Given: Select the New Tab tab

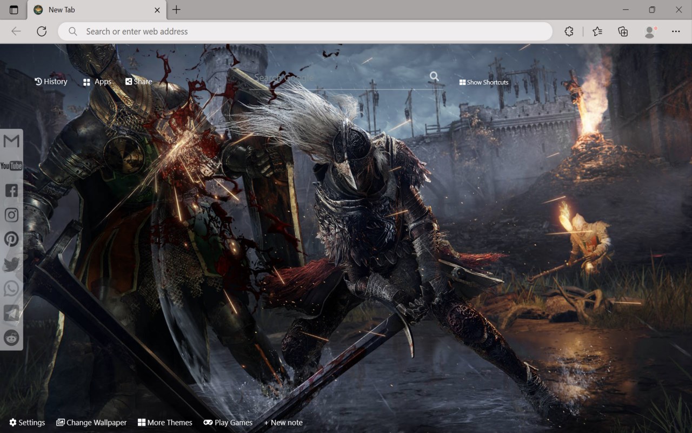Looking at the screenshot, I should (96, 10).
